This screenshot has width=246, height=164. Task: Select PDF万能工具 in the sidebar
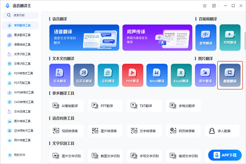tap(20, 83)
